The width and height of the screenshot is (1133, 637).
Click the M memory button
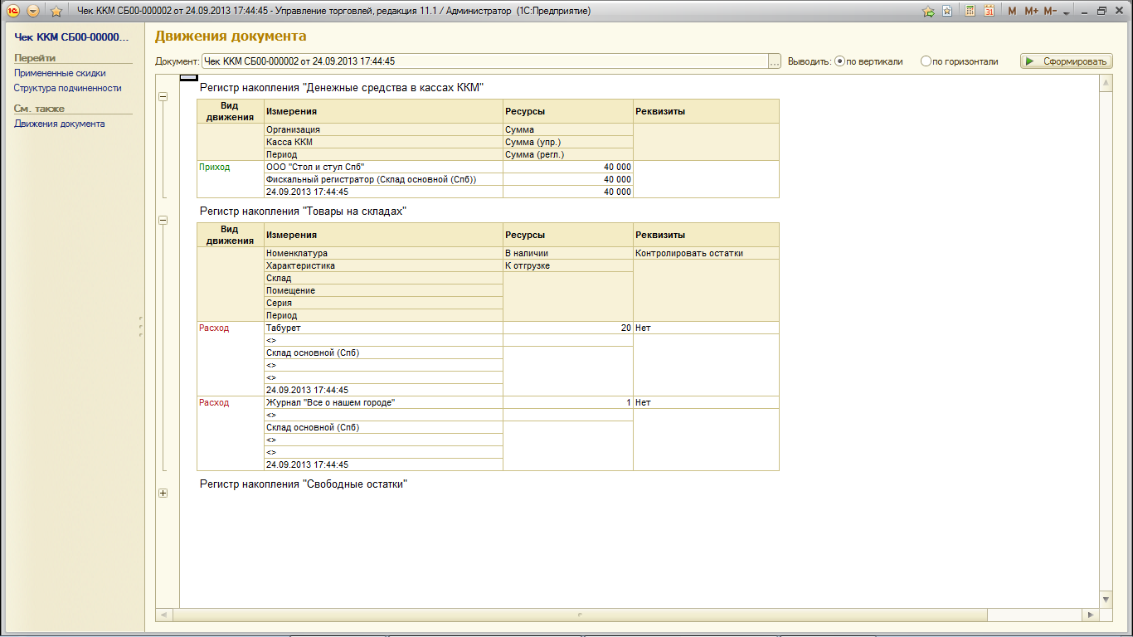tap(1012, 12)
